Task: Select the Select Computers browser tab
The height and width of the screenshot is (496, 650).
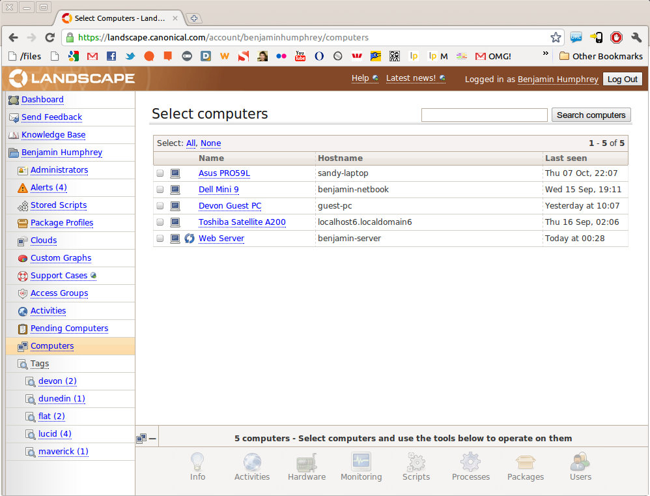Action: tap(119, 18)
